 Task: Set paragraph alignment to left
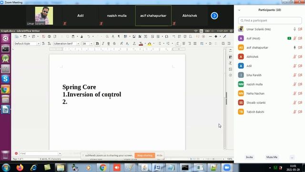tap(178, 43)
